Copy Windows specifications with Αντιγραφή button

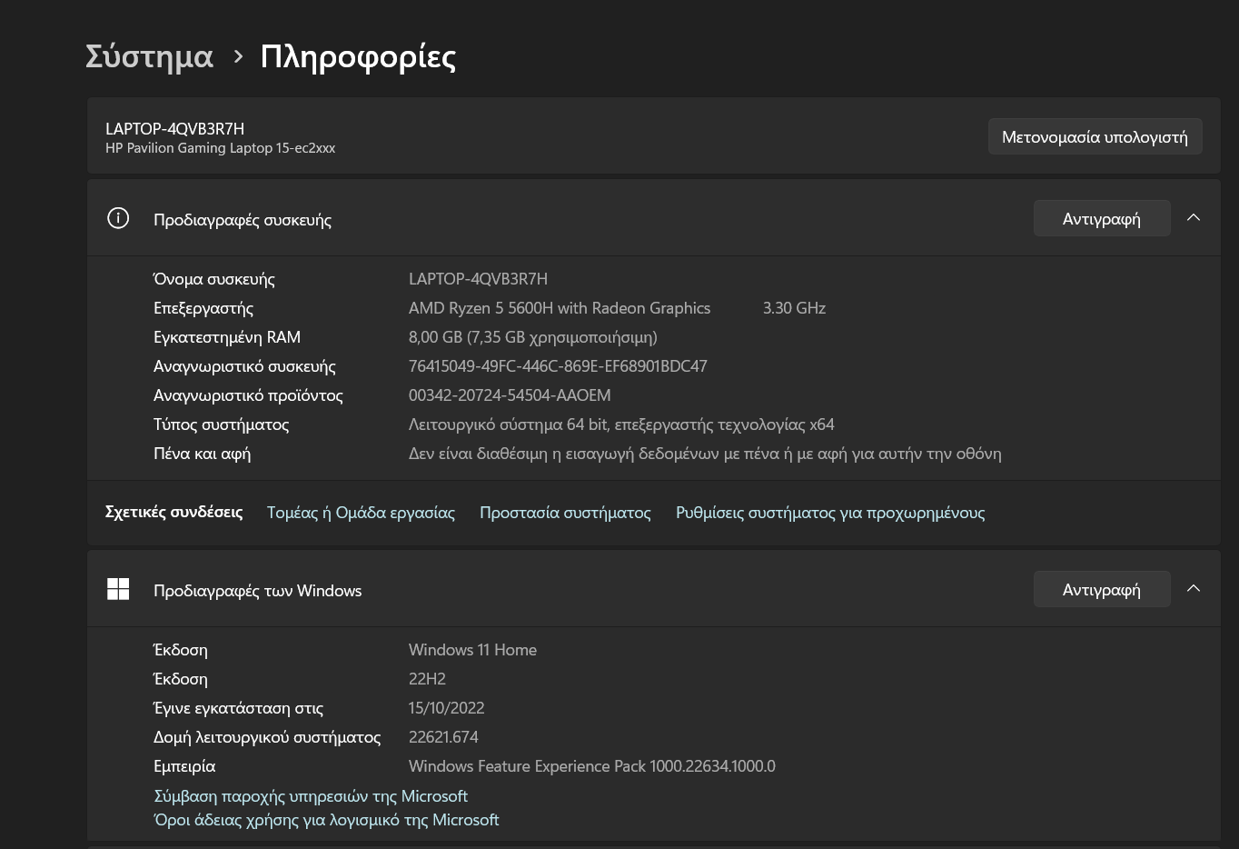(x=1101, y=589)
